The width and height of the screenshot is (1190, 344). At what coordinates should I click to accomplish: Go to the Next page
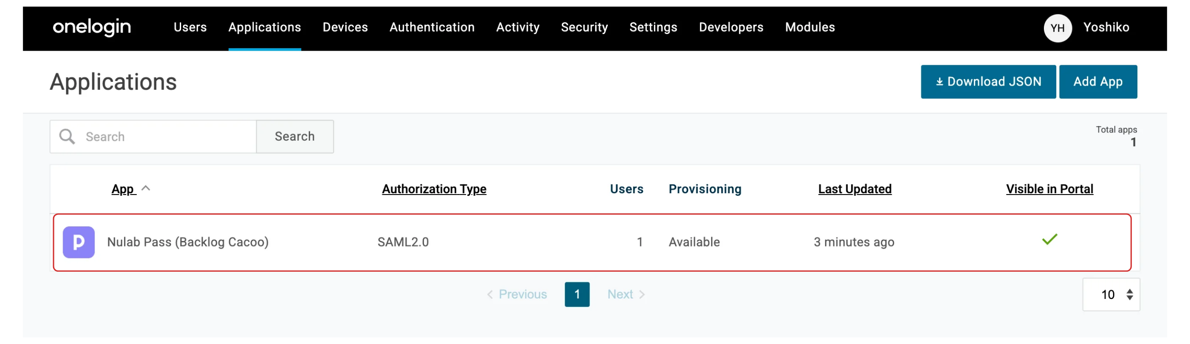pos(626,294)
